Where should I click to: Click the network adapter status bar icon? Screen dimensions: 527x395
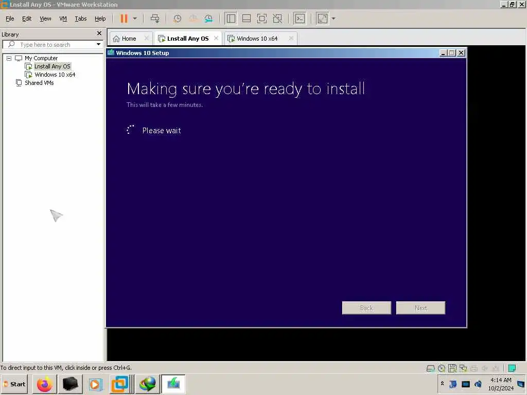coord(463,368)
